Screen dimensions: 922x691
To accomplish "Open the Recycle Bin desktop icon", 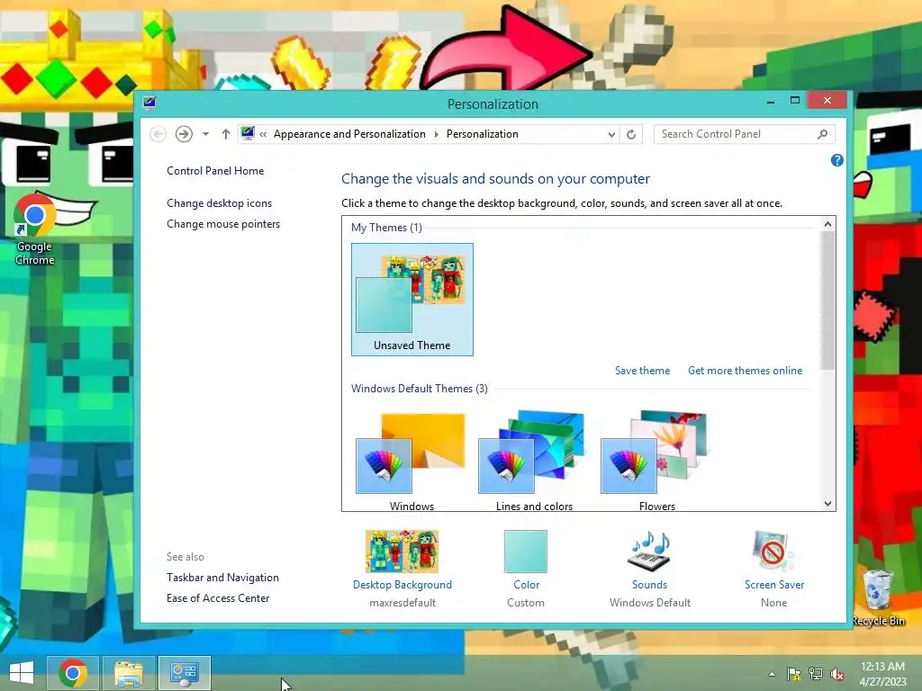I will click(x=877, y=597).
